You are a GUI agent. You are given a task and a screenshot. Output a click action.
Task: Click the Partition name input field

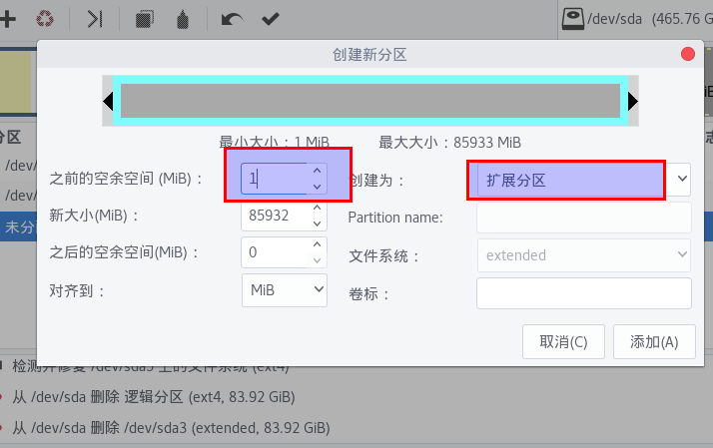584,218
